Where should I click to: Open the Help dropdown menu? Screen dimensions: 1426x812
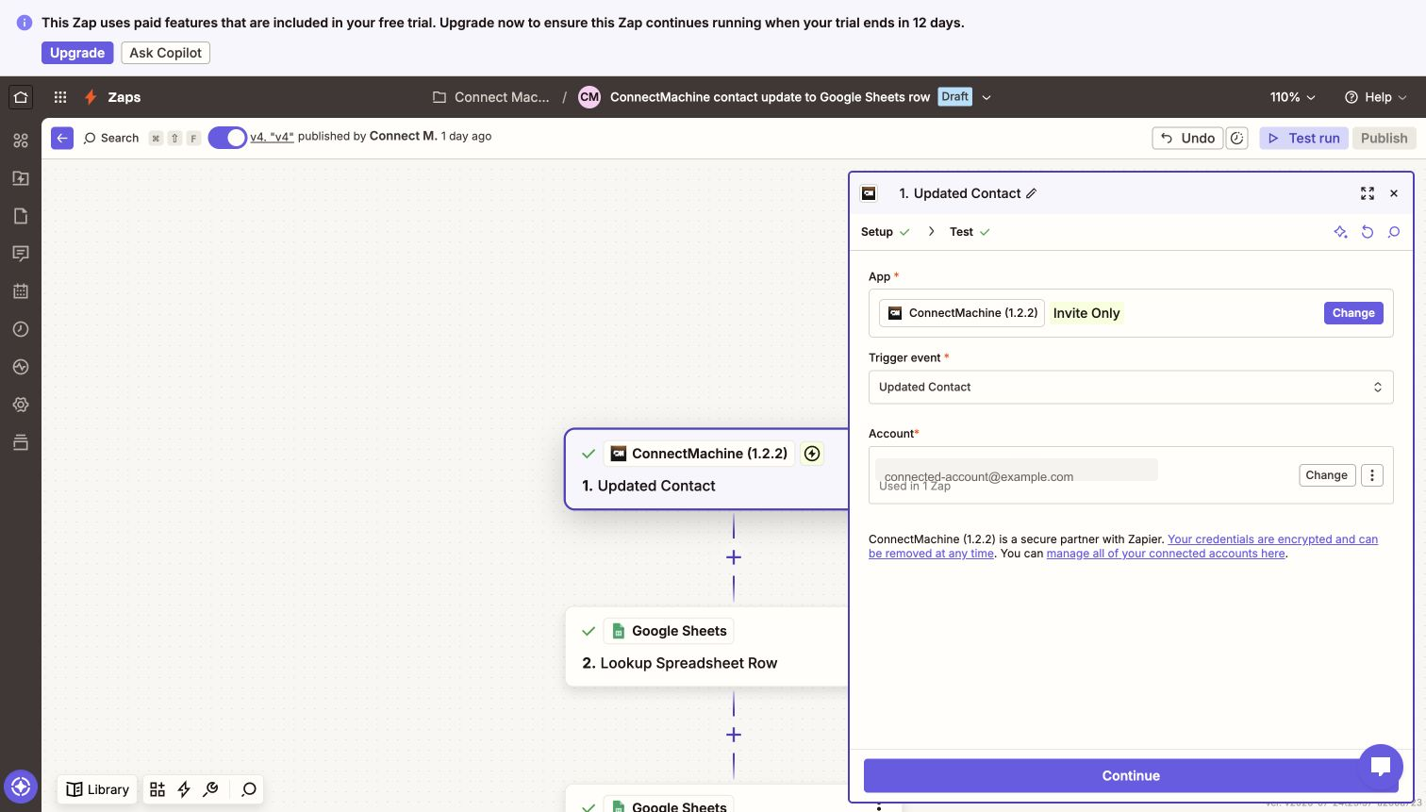[x=1376, y=97]
